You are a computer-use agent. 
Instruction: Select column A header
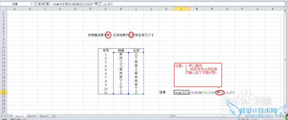coord(14,9)
